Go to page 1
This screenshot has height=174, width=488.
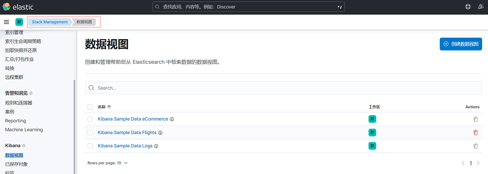pyautogui.click(x=471, y=163)
